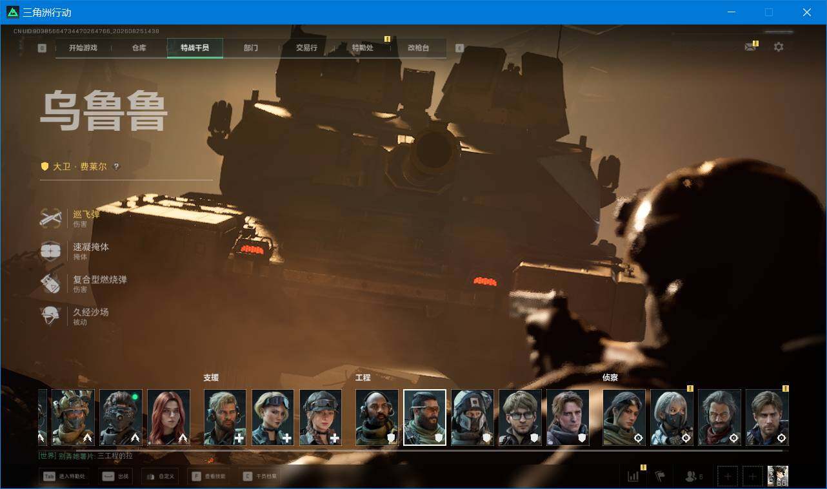
Task: Select the 特战干员 tab
Action: pyautogui.click(x=195, y=48)
